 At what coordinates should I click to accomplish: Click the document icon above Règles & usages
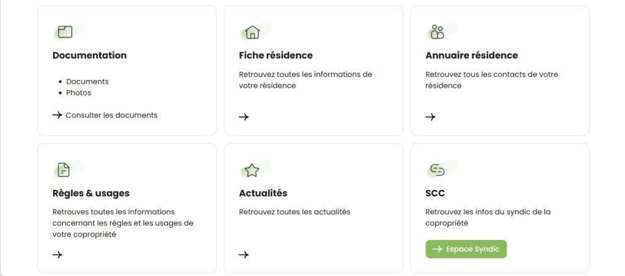pyautogui.click(x=63, y=170)
